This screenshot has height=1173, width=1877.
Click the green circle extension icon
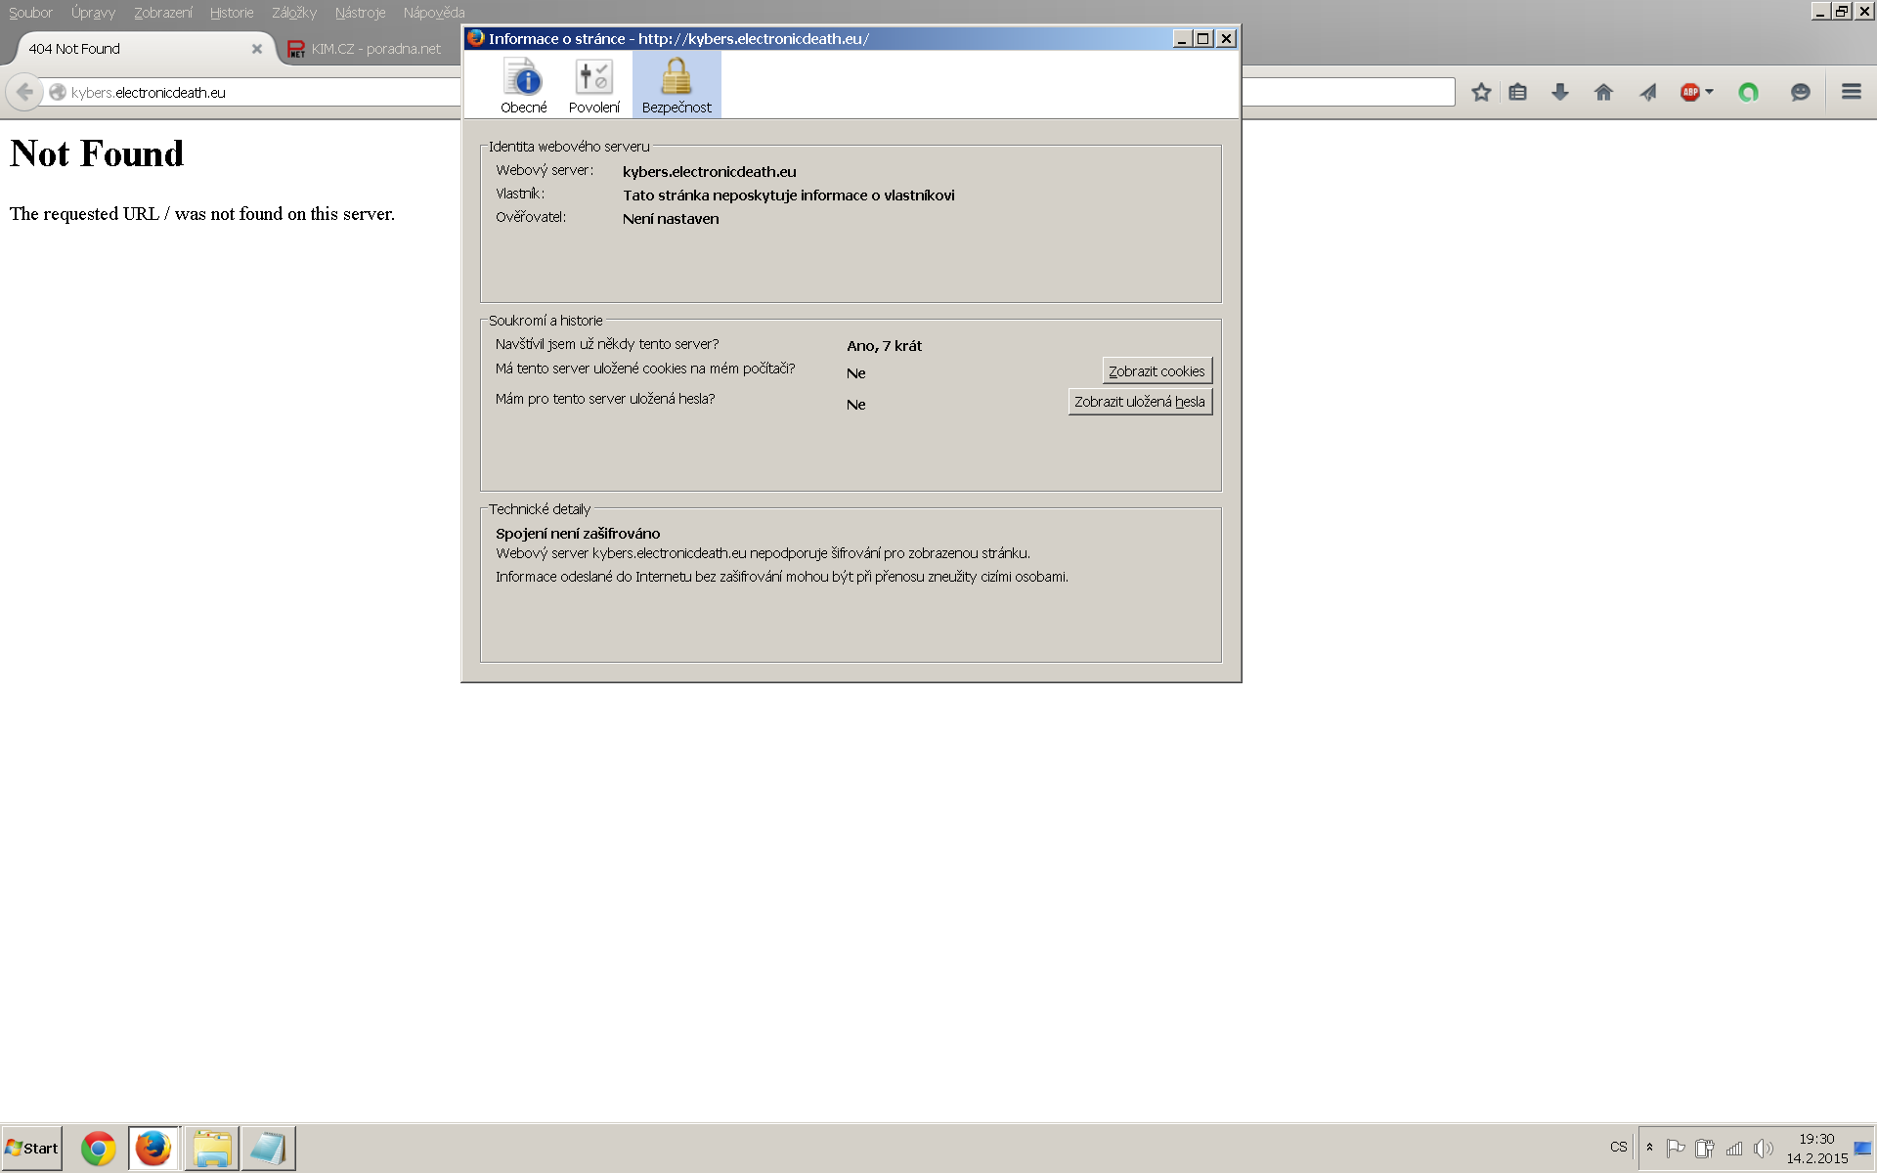(1748, 92)
